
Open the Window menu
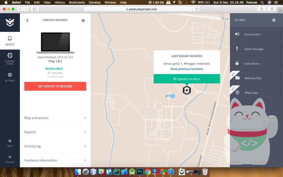point(110,2)
